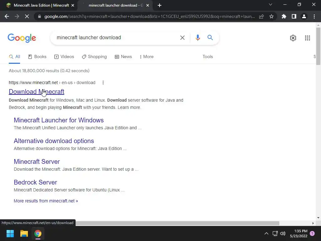
Task: Clear the Google search box
Action: pyautogui.click(x=182, y=38)
